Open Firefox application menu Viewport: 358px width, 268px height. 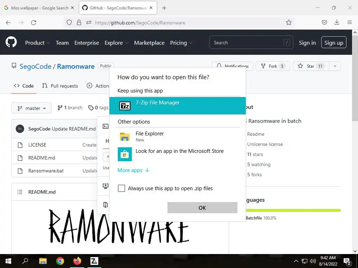[x=350, y=22]
